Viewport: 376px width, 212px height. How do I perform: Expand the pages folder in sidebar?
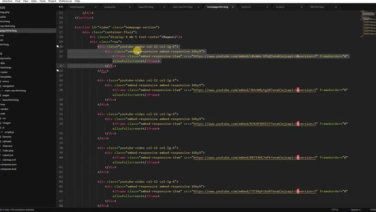[x=6, y=95]
